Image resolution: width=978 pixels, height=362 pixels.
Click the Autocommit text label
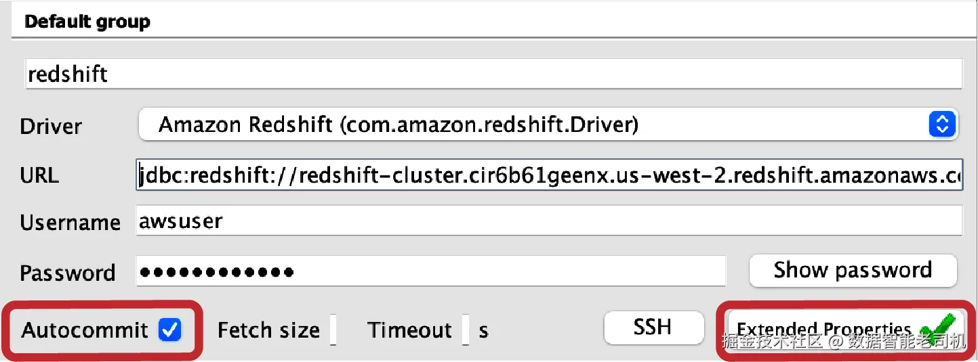tap(85, 330)
